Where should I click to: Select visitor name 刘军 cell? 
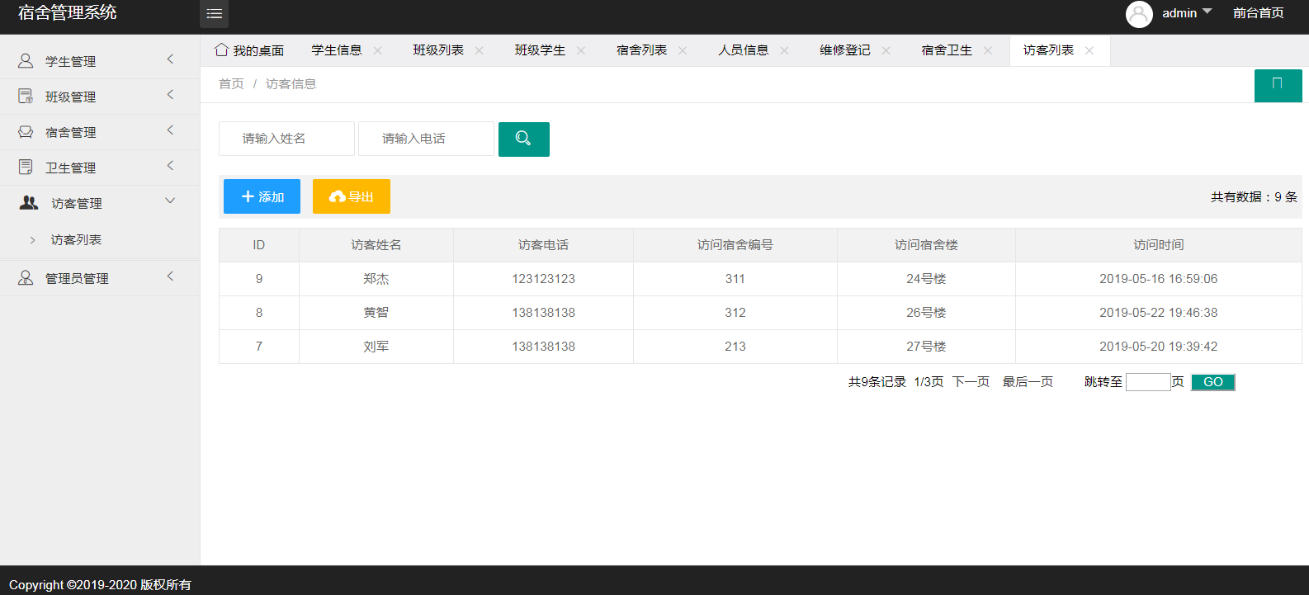[376, 347]
